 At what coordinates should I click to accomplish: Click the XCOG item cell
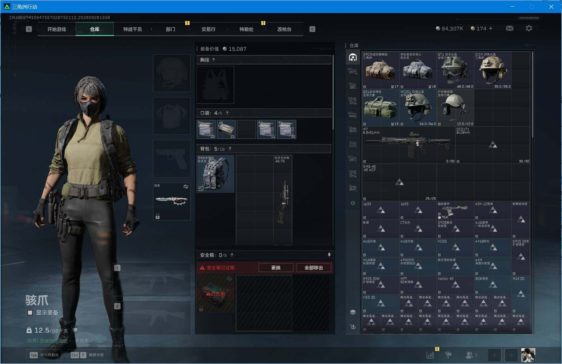[456, 248]
